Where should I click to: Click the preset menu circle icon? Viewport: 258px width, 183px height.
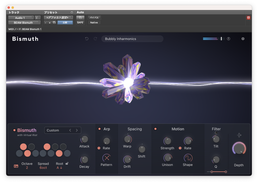click(x=72, y=13)
